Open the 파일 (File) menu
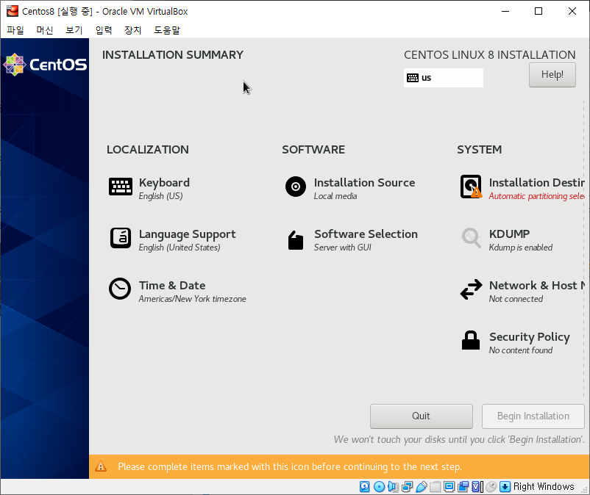Viewport: 590px width, 495px height. tap(15, 30)
